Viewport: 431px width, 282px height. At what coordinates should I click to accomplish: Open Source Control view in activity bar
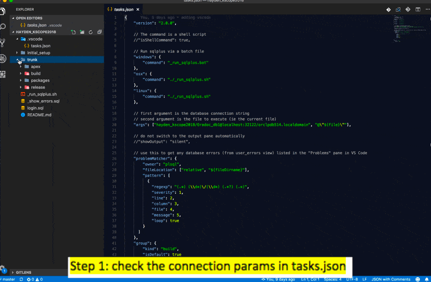point(2,42)
